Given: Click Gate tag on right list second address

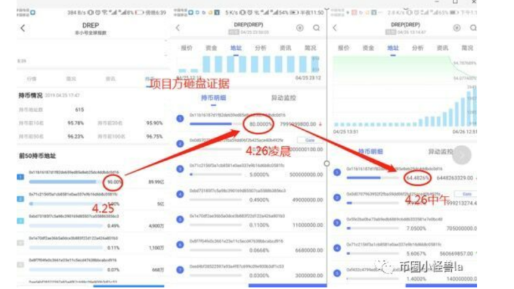Looking at the screenshot, I should click(466, 194).
